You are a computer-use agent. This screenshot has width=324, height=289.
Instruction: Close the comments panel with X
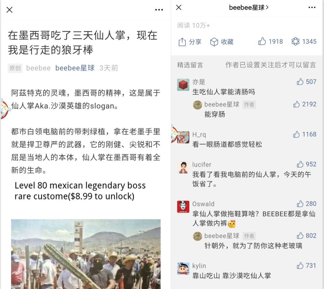coord(179,7)
